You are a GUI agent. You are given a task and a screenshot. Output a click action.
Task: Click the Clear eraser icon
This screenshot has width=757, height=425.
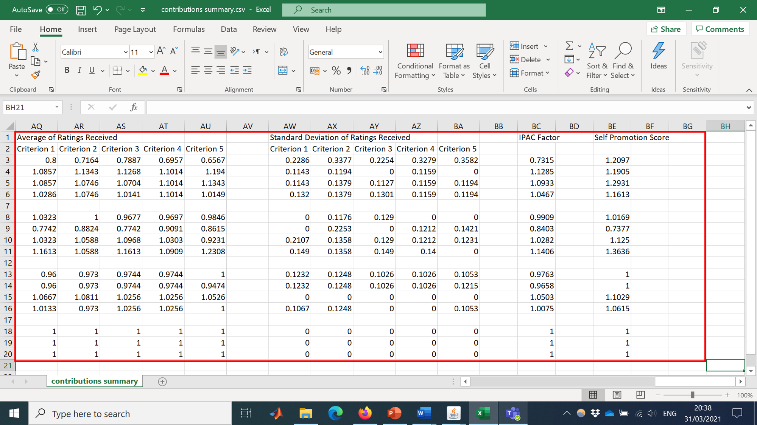pyautogui.click(x=569, y=73)
